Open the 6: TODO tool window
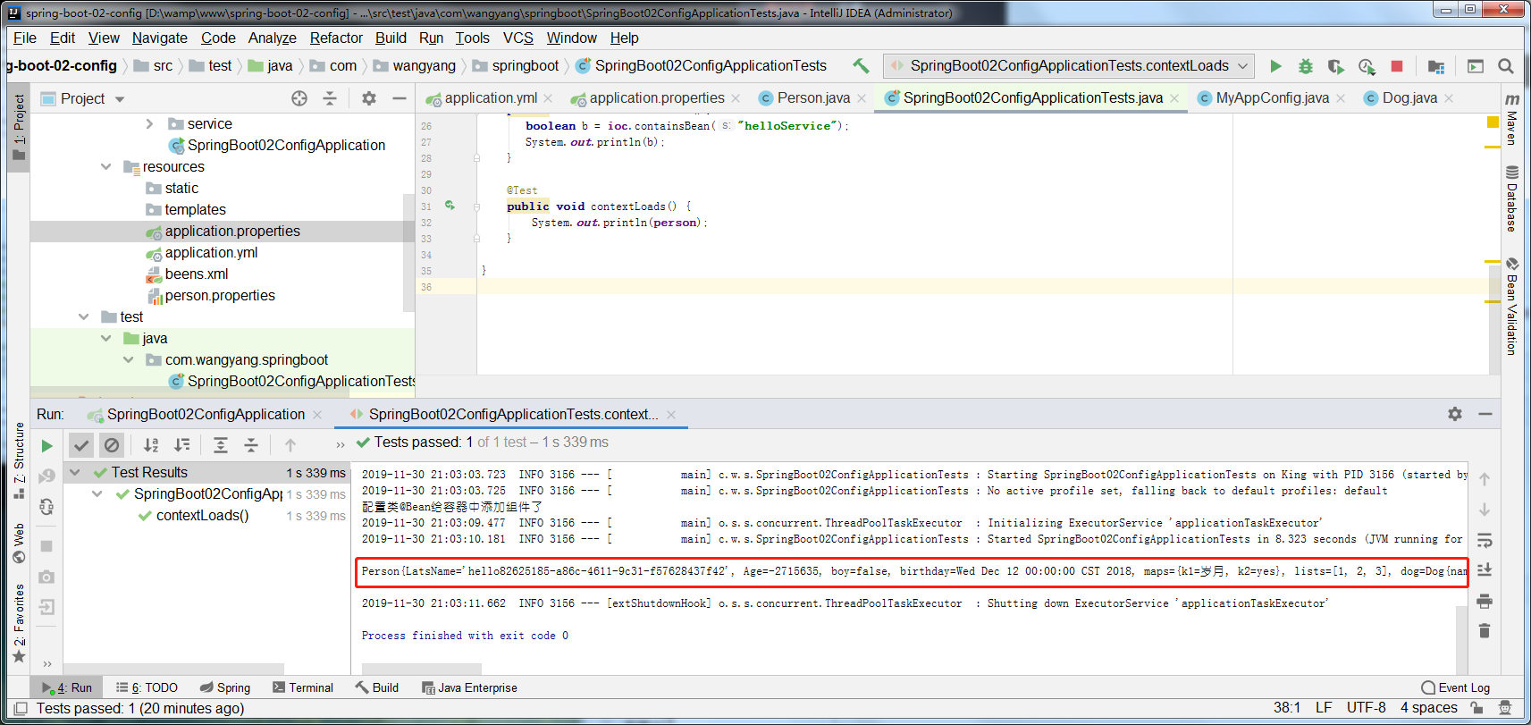This screenshot has height=725, width=1531. coord(147,687)
